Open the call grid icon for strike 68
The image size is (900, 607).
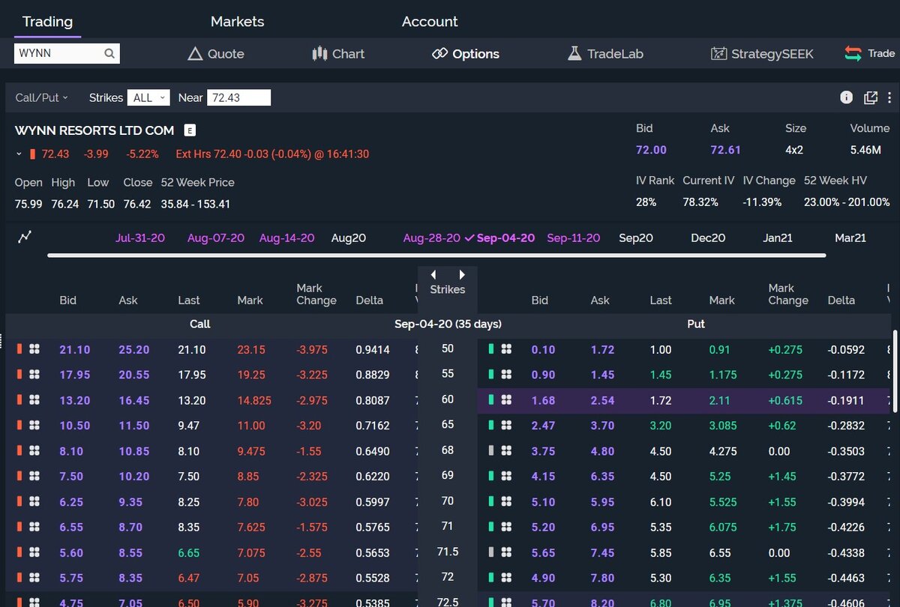[34, 451]
